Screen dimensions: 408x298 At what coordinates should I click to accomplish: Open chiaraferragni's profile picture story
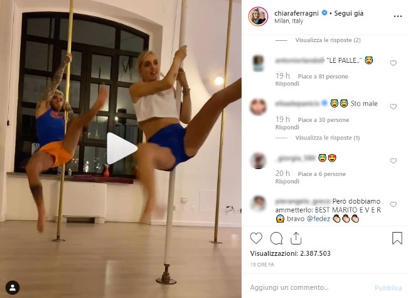click(x=258, y=16)
